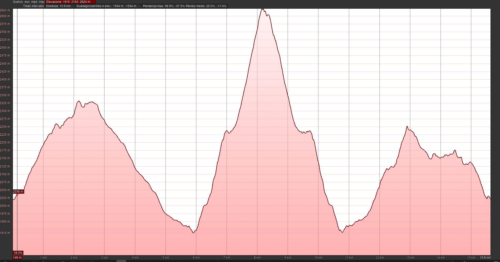Click the 1 km distance axis label
The image size is (500, 262).
click(43, 258)
